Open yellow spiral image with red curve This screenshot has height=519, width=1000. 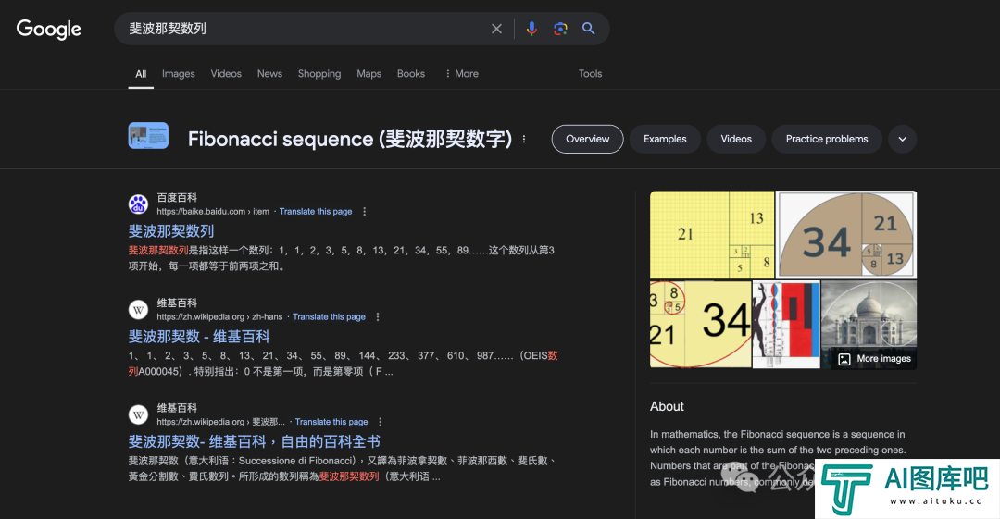pos(700,324)
